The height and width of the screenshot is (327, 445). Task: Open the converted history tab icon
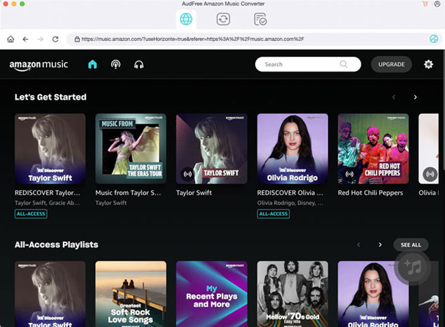[260, 19]
